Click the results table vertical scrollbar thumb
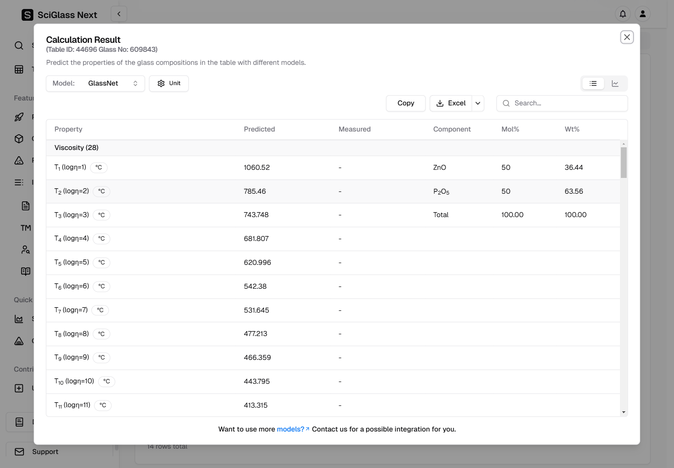674x468 pixels. [624, 162]
